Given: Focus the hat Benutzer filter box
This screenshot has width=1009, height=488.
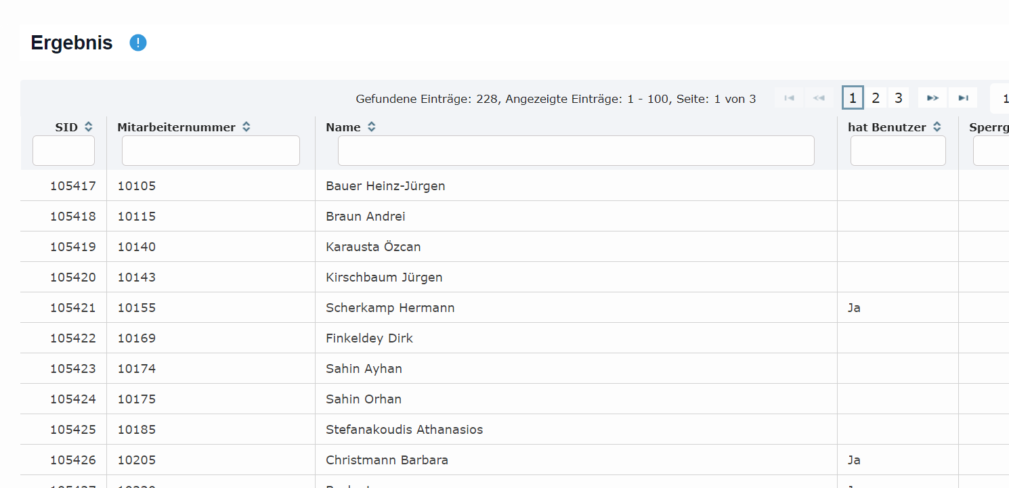Looking at the screenshot, I should [x=897, y=150].
